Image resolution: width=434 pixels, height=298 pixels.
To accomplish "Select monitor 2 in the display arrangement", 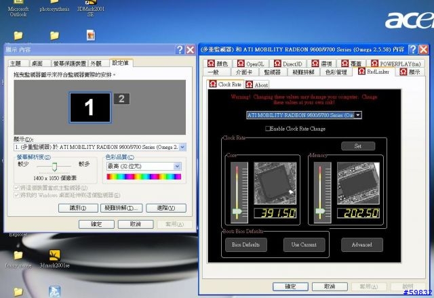I will (x=122, y=99).
